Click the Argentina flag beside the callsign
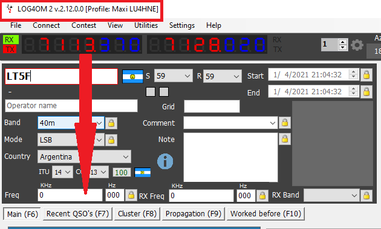 click(x=132, y=77)
